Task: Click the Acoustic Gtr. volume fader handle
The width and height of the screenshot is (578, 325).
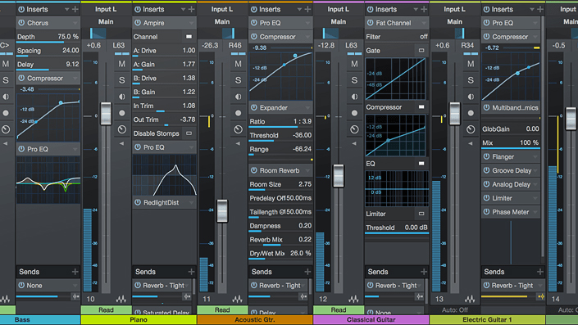Action: click(x=222, y=211)
